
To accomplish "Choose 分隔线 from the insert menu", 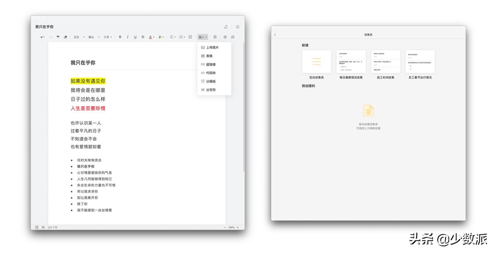I will [214, 81].
